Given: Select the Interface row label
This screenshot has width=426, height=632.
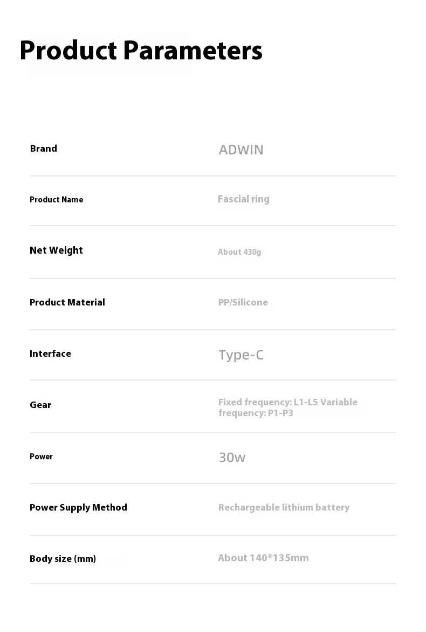Looking at the screenshot, I should tap(50, 354).
